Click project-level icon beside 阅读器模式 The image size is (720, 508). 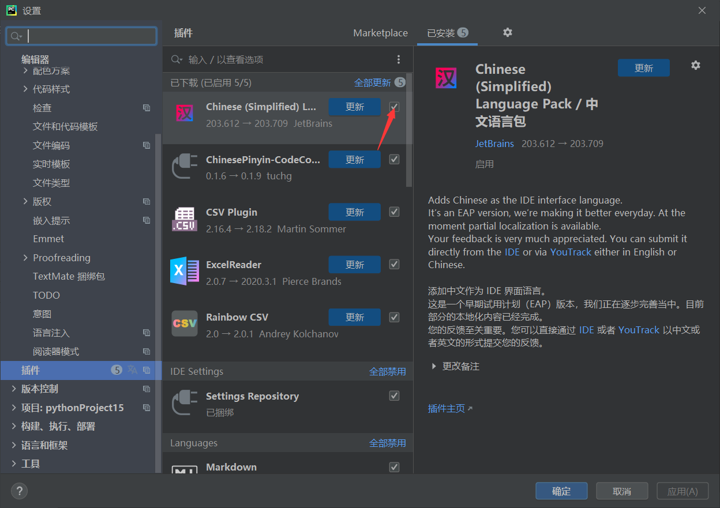[147, 351]
